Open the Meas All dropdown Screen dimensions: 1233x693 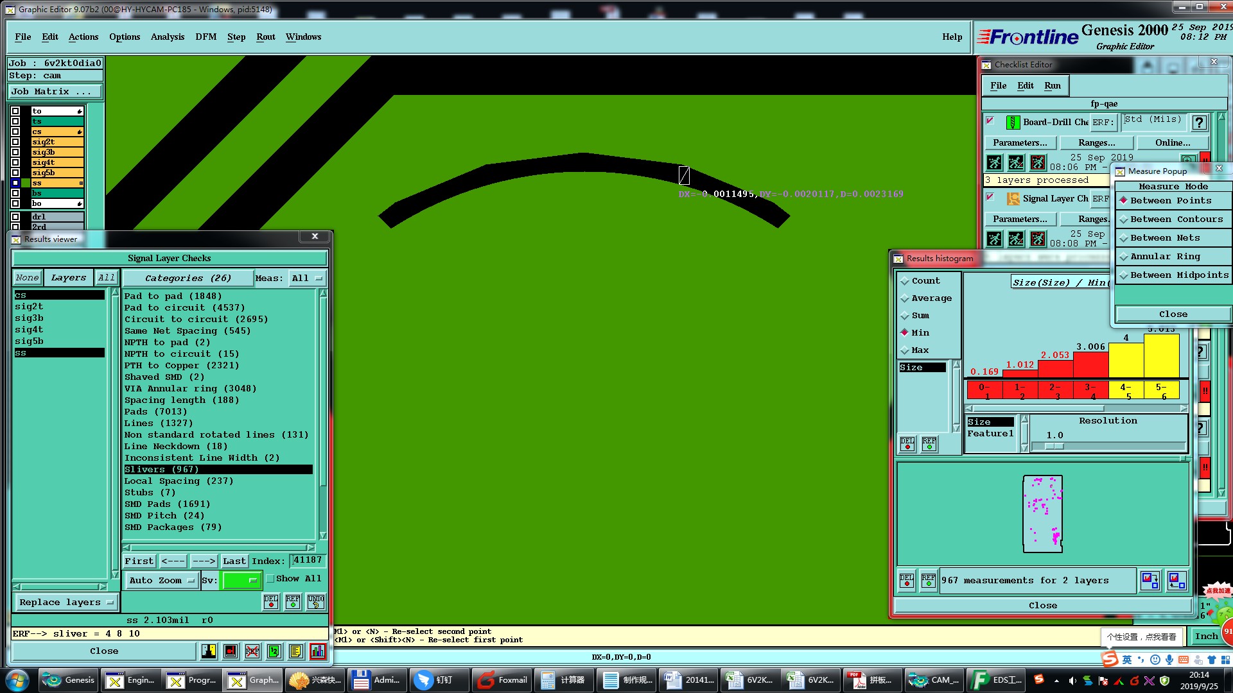point(308,278)
